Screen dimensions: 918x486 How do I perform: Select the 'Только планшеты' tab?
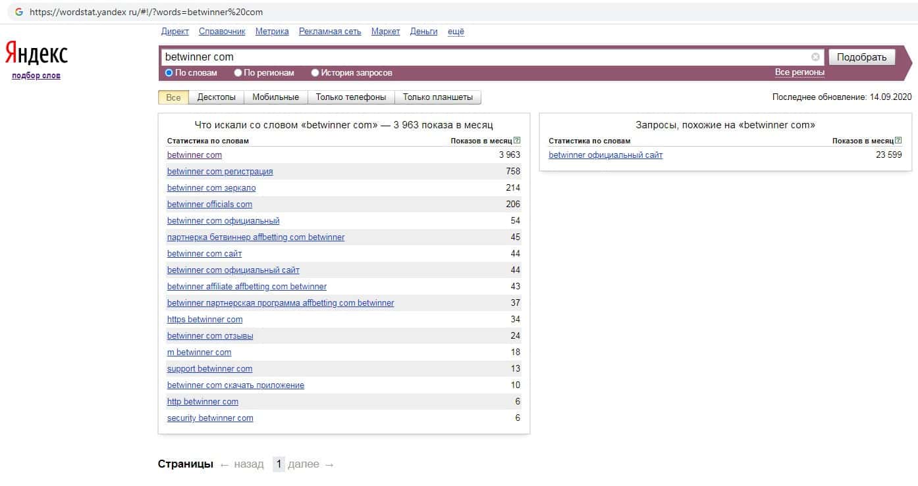pos(437,97)
